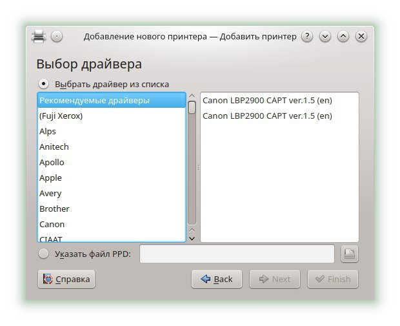Select 'Рекомендуемые драйверы' in the manufacturer list
This screenshot has height=326, width=400.
point(112,100)
